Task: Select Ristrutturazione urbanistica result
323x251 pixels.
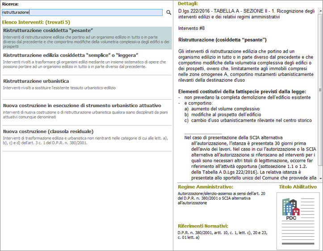Action: pyautogui.click(x=87, y=88)
